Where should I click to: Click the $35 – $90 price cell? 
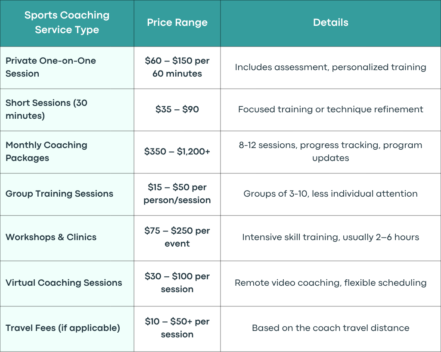pyautogui.click(x=177, y=109)
